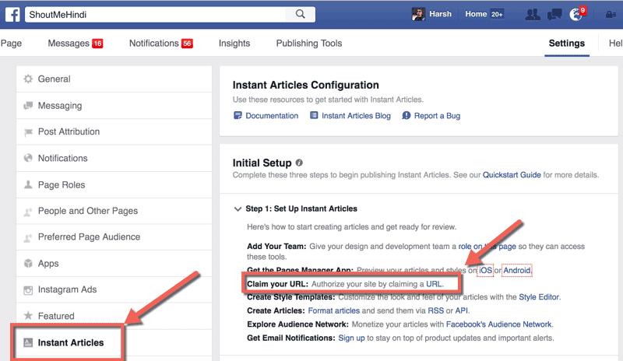623x361 pixels.
Task: Open the Page tab
Action: 11,44
